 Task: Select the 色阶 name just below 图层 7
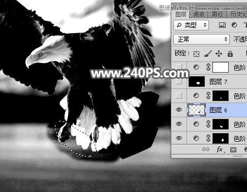coord(239,96)
